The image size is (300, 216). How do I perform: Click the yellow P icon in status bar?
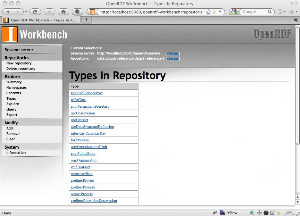[279, 213]
